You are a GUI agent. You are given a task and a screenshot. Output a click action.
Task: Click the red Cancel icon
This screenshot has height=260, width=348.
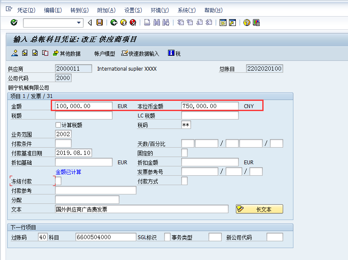133,23
